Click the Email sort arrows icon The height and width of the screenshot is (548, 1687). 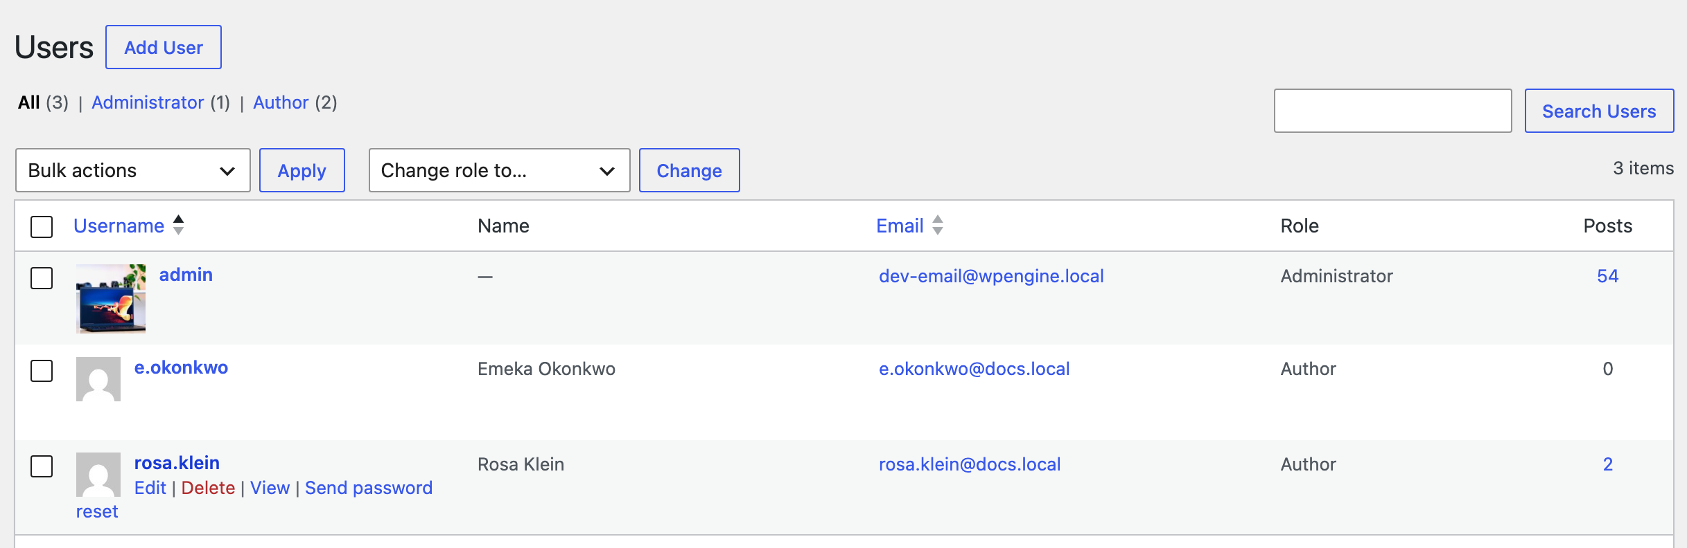point(938,225)
